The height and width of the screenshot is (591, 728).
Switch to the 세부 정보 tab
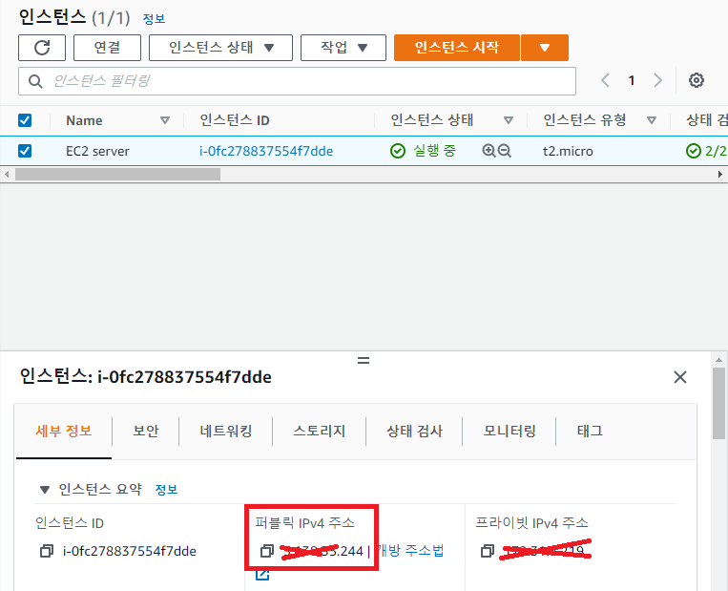click(x=64, y=431)
